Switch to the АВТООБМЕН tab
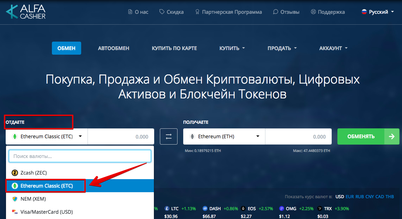Screen dimensions: 402x219 pyautogui.click(x=114, y=48)
